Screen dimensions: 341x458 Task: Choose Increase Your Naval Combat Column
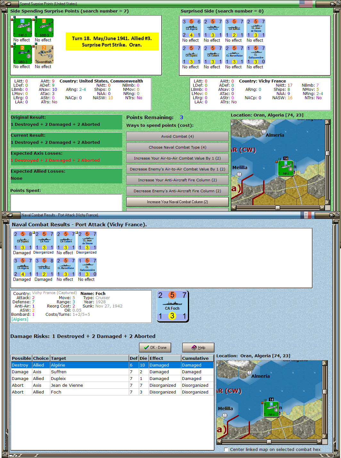click(178, 202)
